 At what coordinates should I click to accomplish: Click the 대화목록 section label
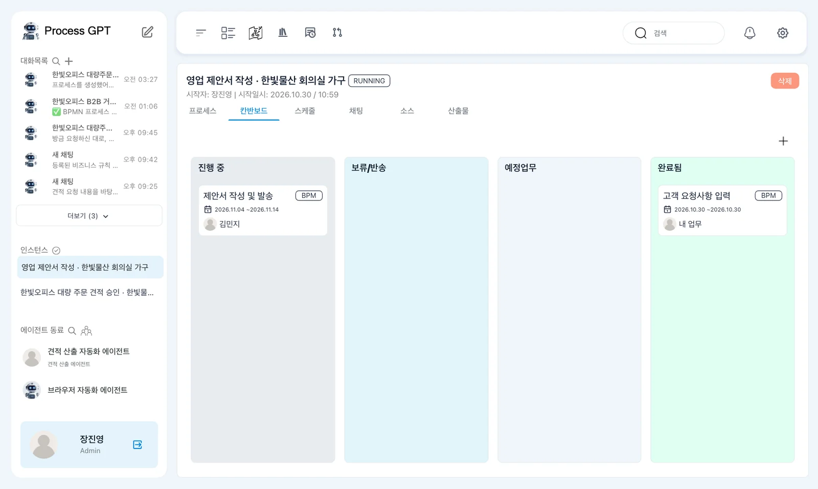34,61
